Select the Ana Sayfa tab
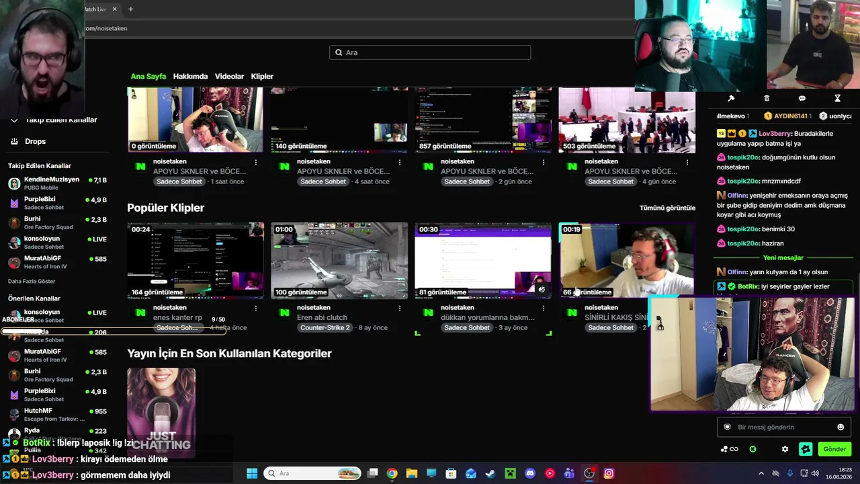The image size is (860, 484). coord(148,77)
